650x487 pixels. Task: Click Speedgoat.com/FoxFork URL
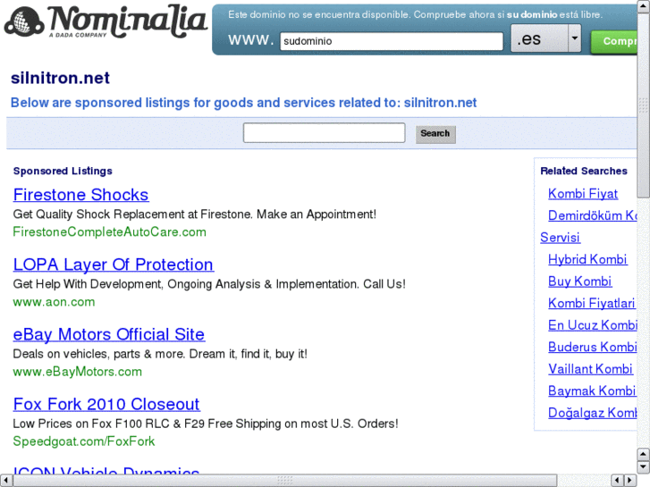point(84,441)
